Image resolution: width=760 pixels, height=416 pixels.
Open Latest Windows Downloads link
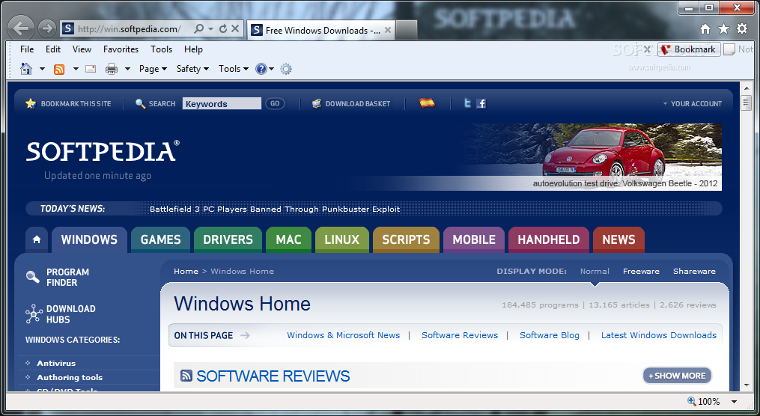tap(659, 335)
